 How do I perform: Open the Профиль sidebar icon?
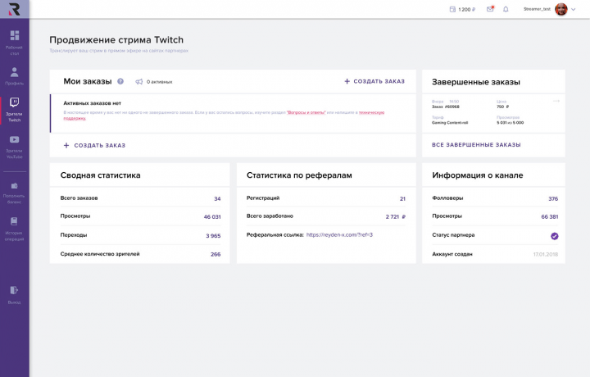click(15, 72)
